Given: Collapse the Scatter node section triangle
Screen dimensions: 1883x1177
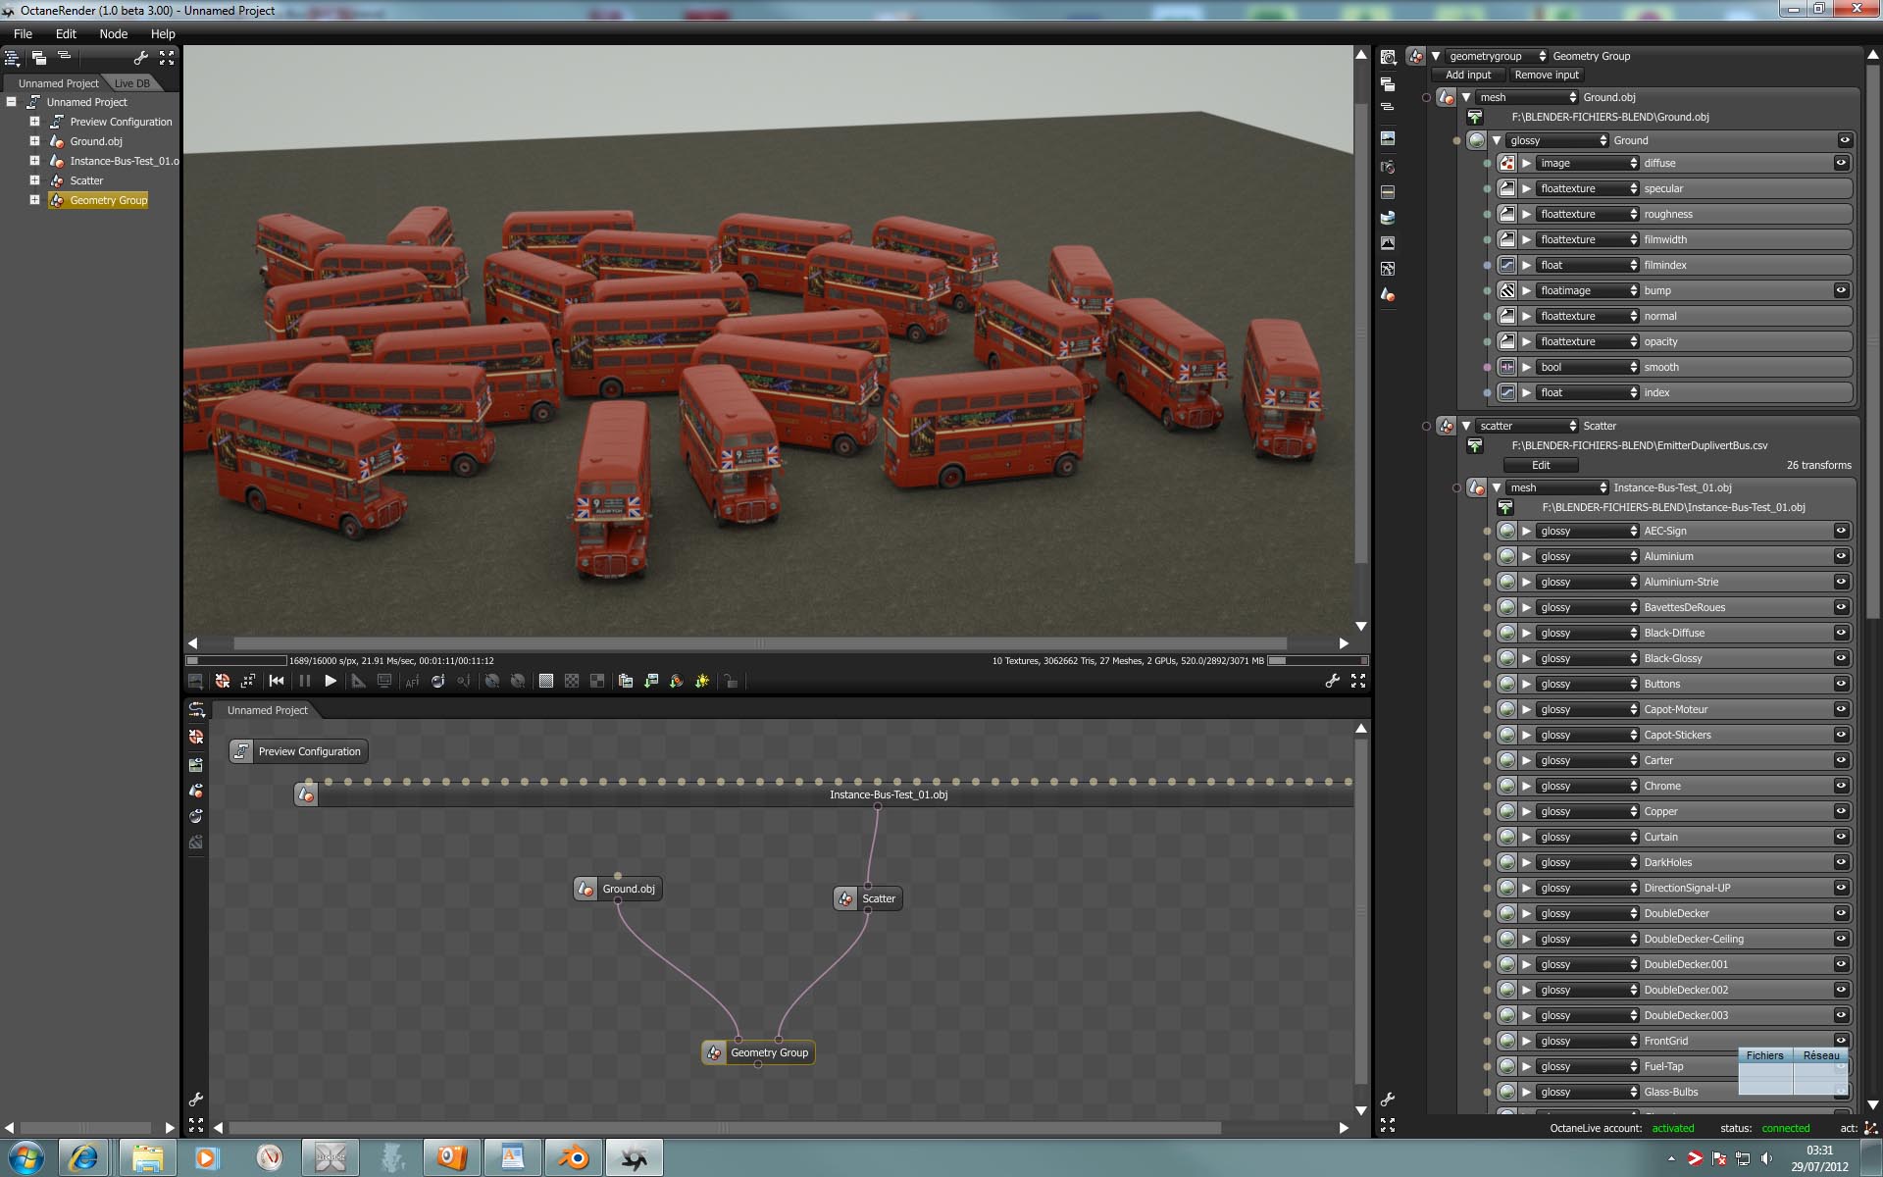Looking at the screenshot, I should click(1466, 426).
